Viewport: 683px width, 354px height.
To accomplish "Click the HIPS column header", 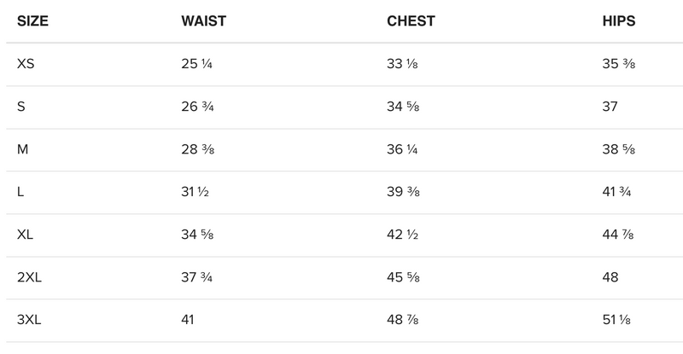I will pyautogui.click(x=619, y=21).
